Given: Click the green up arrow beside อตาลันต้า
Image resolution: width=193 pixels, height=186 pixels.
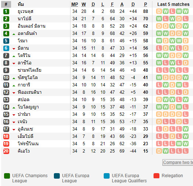Looking at the screenshot, I should 14,34.
